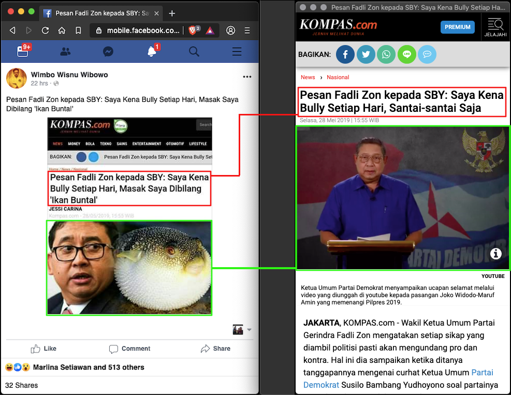
Task: Share article via Twitter icon
Action: (x=366, y=54)
